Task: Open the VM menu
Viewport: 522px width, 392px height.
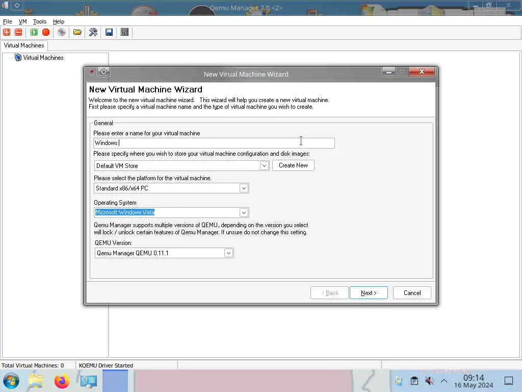Action: tap(22, 21)
